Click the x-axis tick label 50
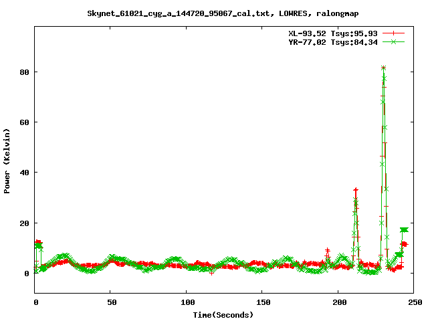 (x=111, y=303)
